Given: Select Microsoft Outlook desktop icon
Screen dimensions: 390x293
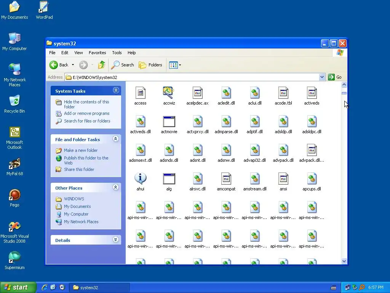Looking at the screenshot, I should [x=14, y=138].
